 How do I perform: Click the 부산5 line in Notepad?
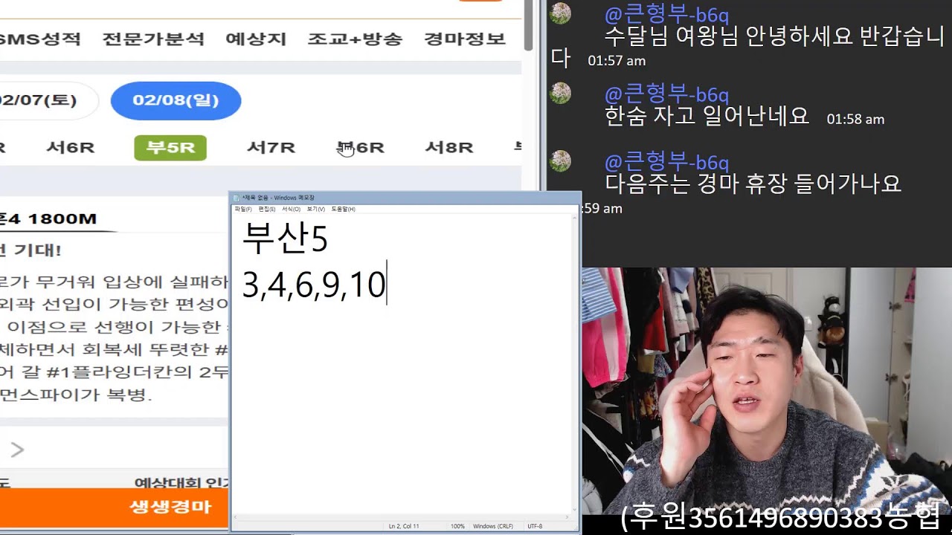pyautogui.click(x=285, y=239)
